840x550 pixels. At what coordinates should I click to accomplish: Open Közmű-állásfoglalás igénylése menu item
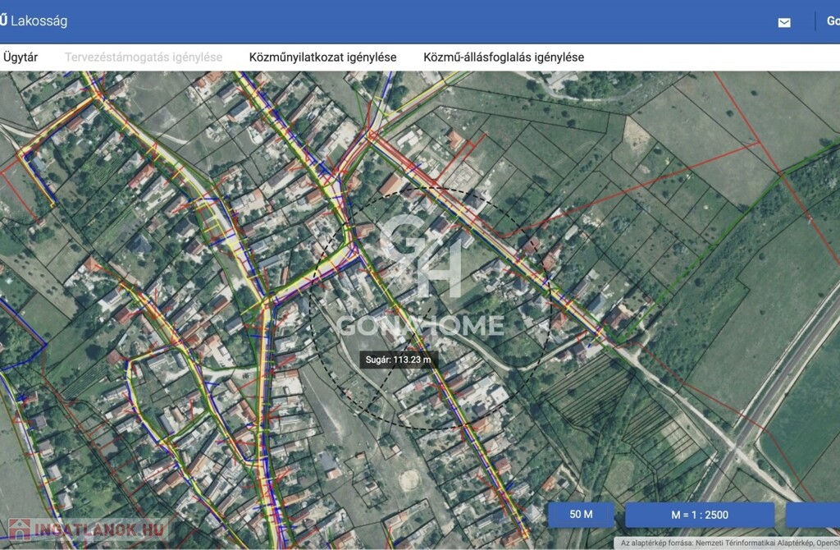coord(504,57)
